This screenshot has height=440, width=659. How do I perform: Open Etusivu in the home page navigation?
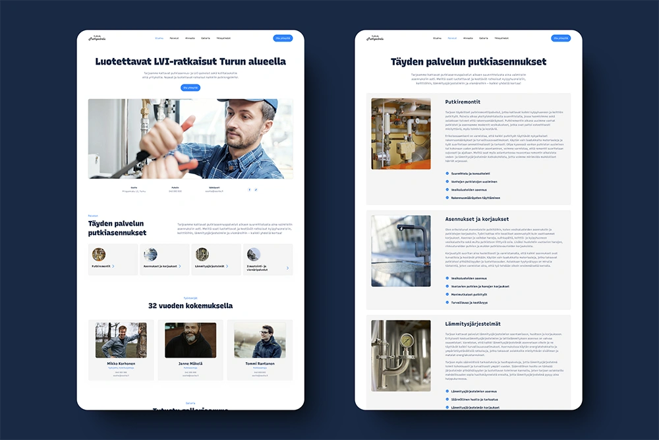tap(159, 38)
